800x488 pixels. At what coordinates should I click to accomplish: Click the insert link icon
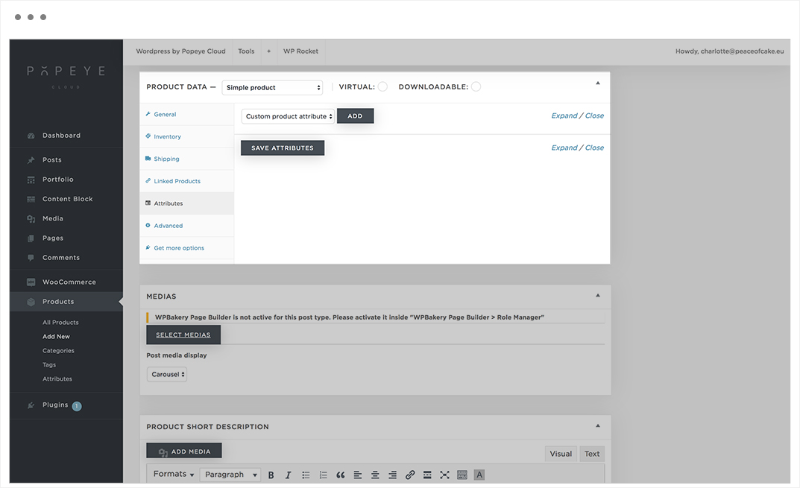(x=410, y=475)
